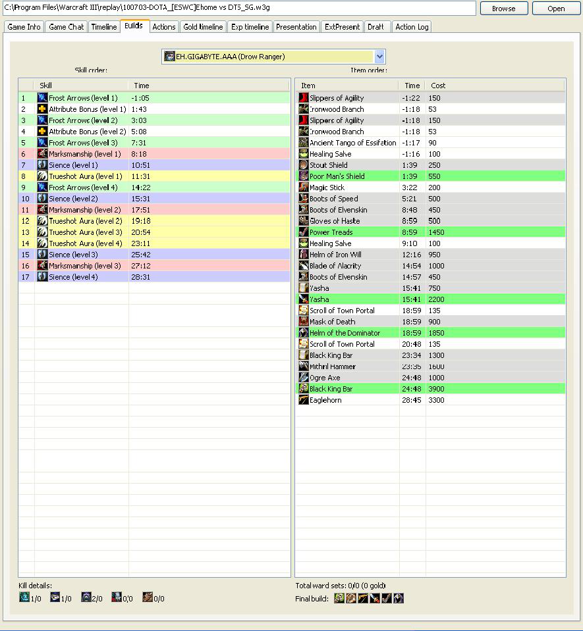Image resolution: width=583 pixels, height=631 pixels.
Task: Open the ExtPresent tab
Action: [x=342, y=27]
